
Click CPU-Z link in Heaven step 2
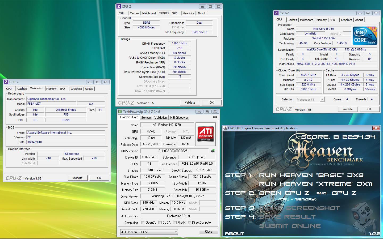[x=284, y=193]
